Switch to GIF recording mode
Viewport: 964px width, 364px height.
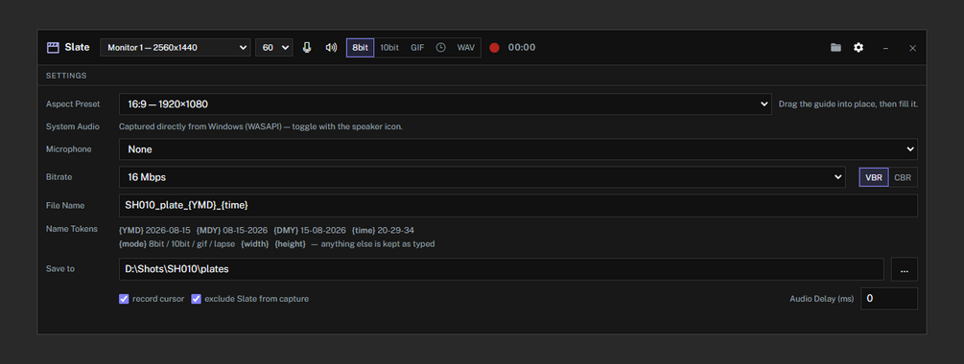(x=417, y=47)
